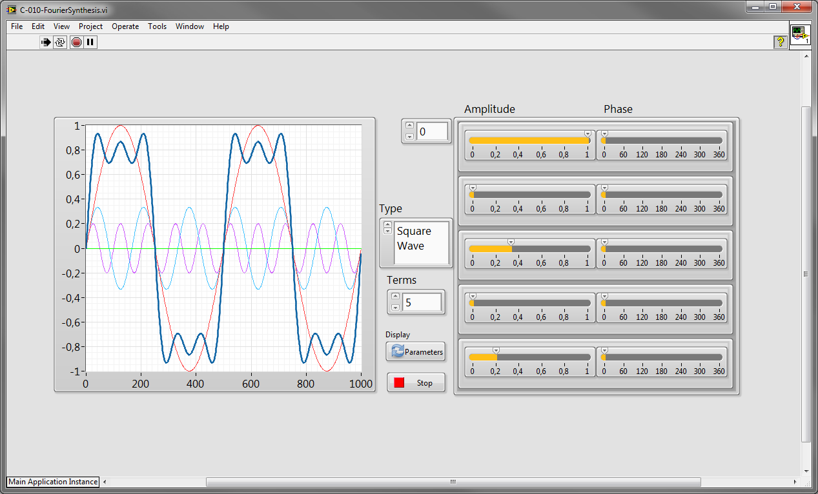
Task: Open the File menu
Action: coord(17,26)
